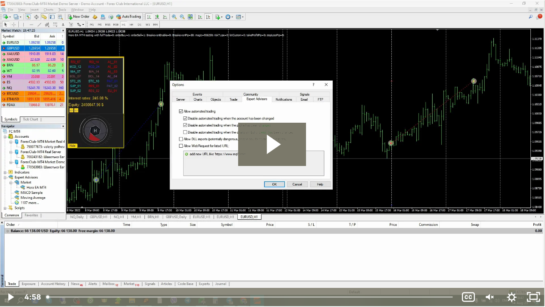Collapse the Expert Advisors node
Viewport: 545px width, 307px height.
(4, 177)
